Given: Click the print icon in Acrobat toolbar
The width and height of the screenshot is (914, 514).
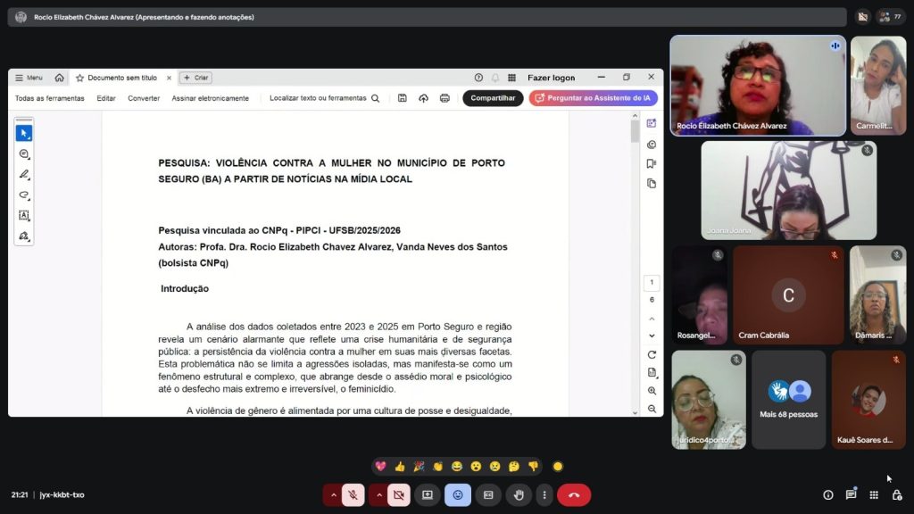Looking at the screenshot, I should click(x=445, y=98).
